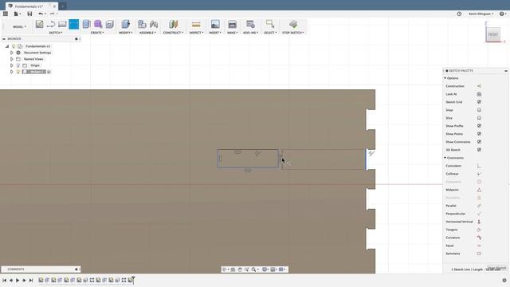Undo the last action

tap(41, 14)
